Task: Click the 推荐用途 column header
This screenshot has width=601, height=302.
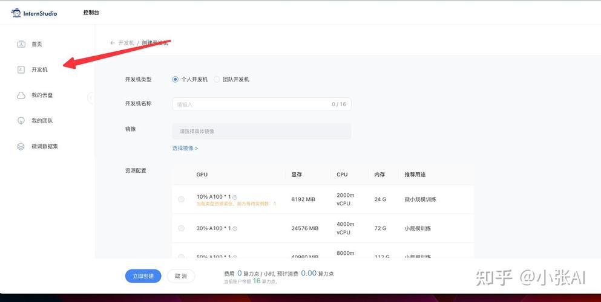Action: point(415,175)
